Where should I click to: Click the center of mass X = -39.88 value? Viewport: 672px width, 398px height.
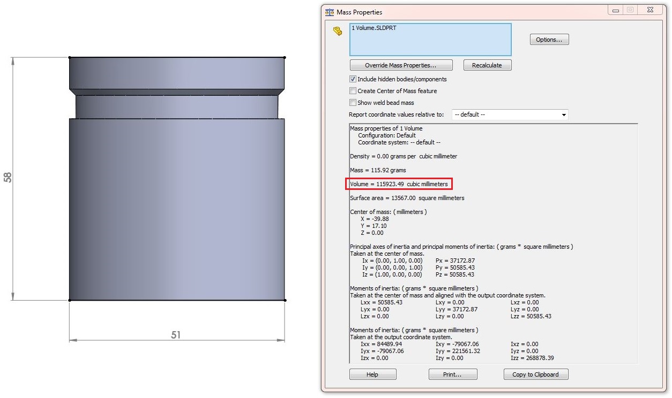point(375,219)
